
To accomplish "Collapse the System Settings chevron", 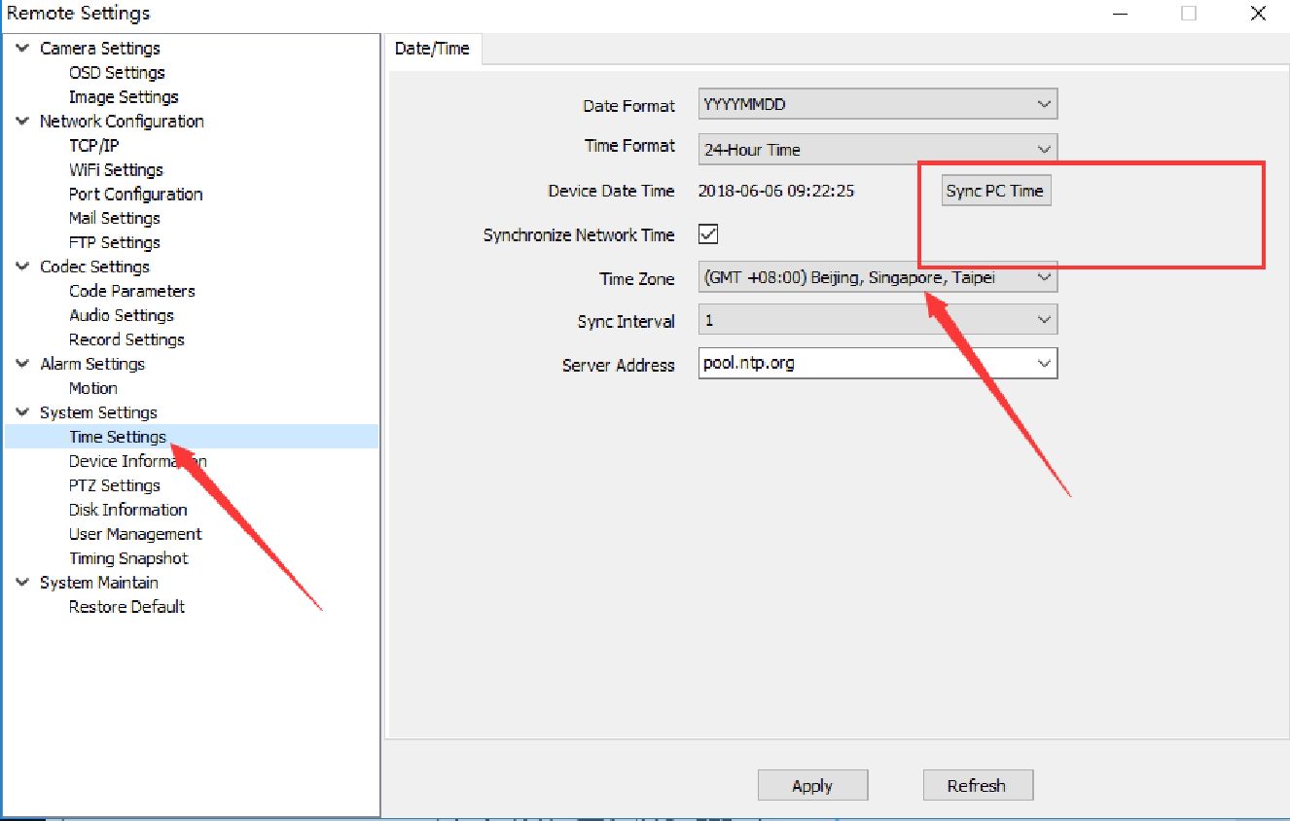I will pos(22,412).
